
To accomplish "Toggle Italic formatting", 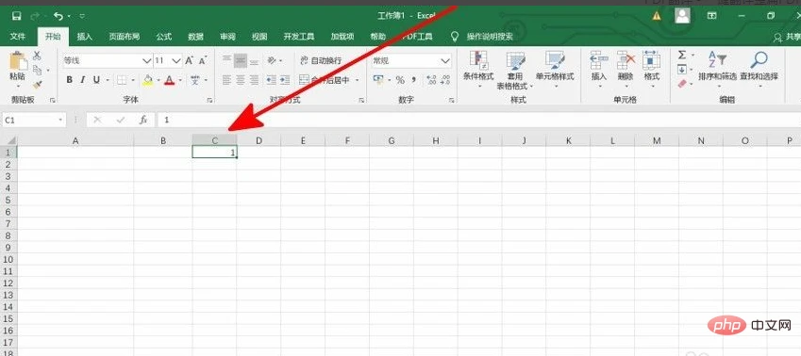I will (83, 80).
